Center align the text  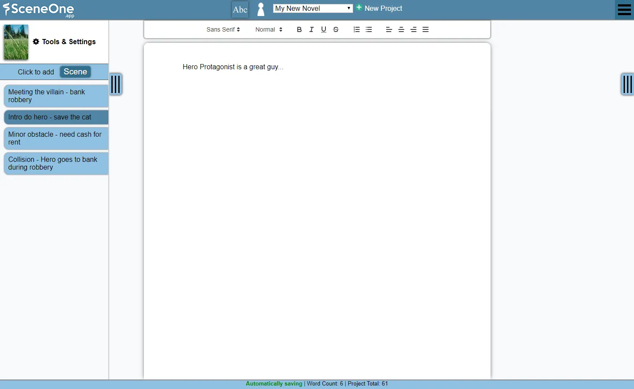pyautogui.click(x=401, y=29)
